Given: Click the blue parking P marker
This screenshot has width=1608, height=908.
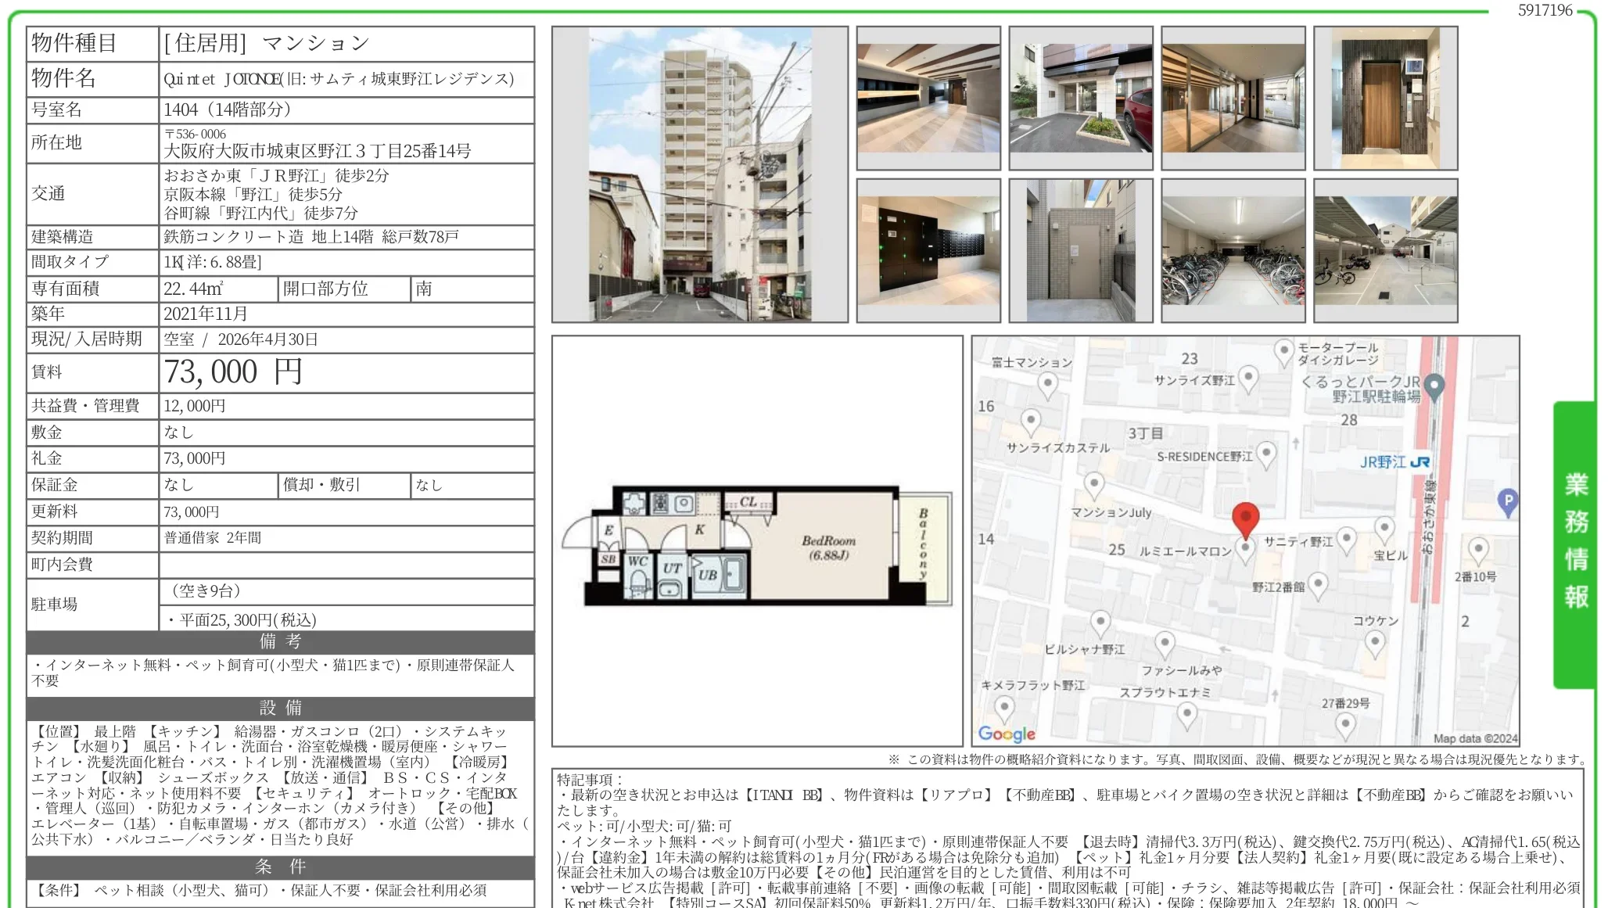Looking at the screenshot, I should click(x=1507, y=501).
